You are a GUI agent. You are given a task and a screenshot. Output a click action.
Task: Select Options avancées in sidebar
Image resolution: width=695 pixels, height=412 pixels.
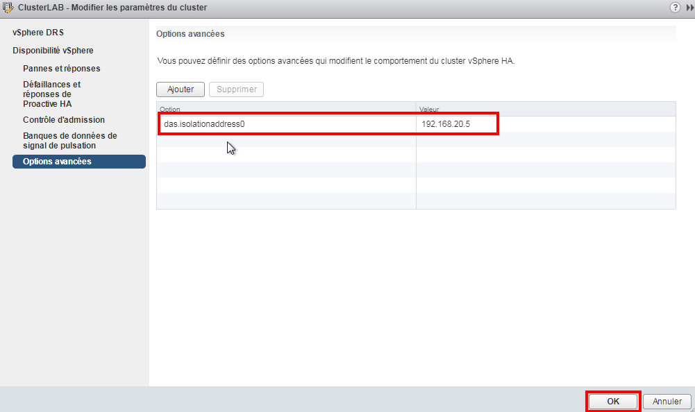(79, 162)
